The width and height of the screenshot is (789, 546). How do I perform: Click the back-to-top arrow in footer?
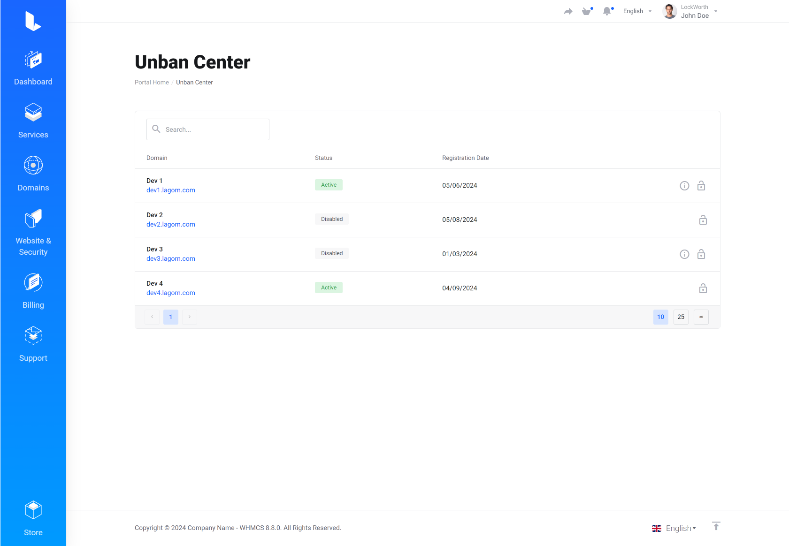click(x=716, y=526)
